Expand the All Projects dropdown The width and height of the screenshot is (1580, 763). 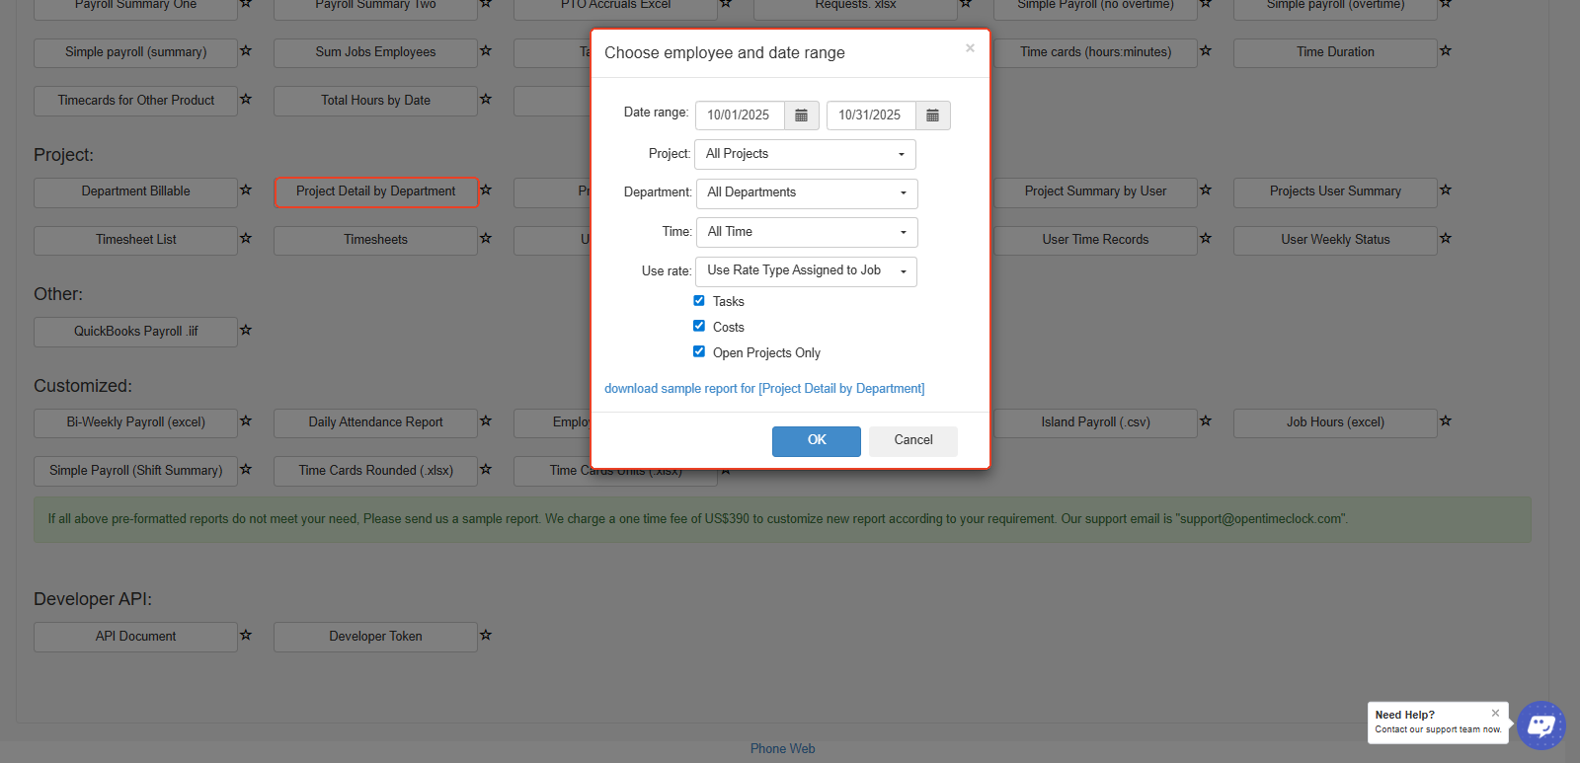pos(805,154)
